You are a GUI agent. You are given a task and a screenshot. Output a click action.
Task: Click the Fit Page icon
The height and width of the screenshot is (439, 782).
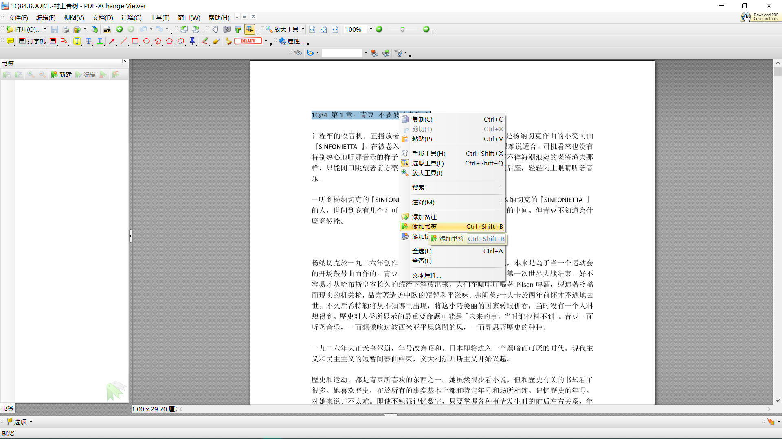324,29
